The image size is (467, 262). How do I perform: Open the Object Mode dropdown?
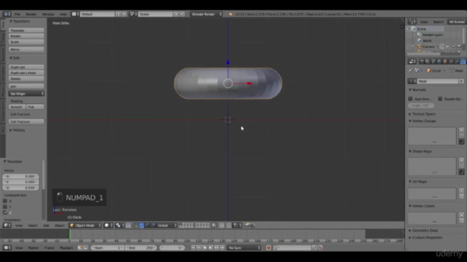coord(85,225)
